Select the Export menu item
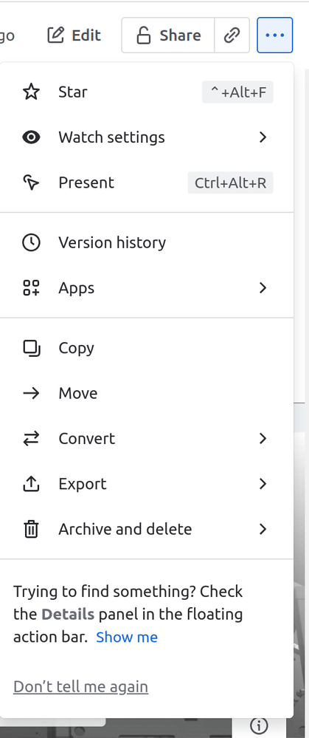 click(147, 484)
